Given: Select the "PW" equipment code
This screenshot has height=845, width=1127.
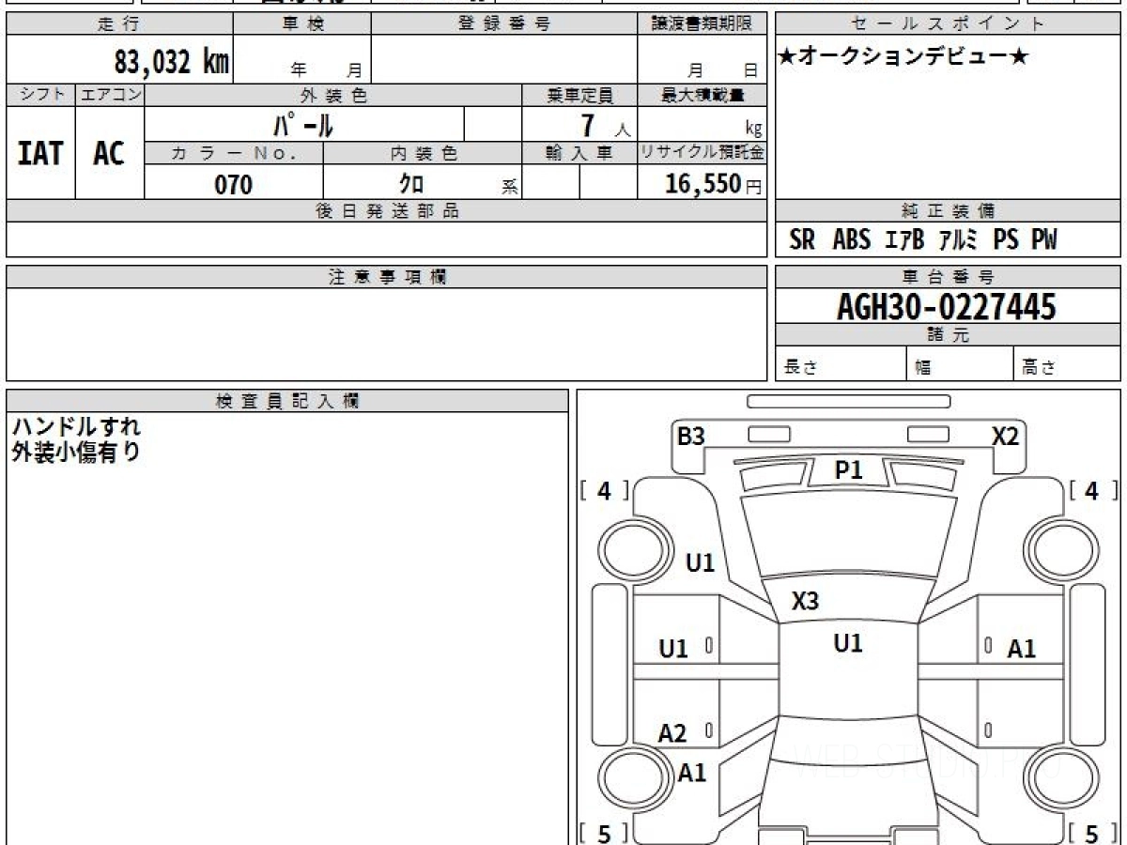Looking at the screenshot, I should pyautogui.click(x=1043, y=240).
